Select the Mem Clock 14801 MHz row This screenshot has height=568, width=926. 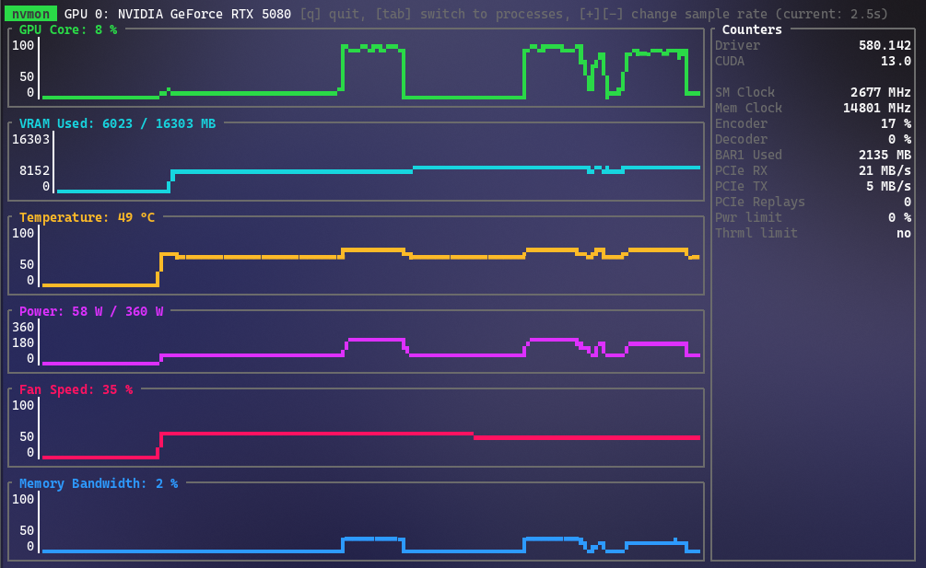(x=813, y=108)
